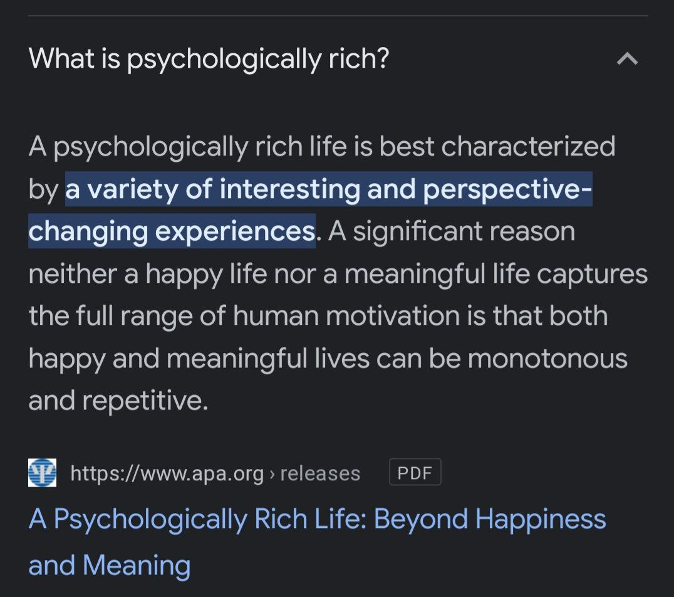
Task: Click the "What is psychologically rich?" question heading
Action: pyautogui.click(x=209, y=58)
